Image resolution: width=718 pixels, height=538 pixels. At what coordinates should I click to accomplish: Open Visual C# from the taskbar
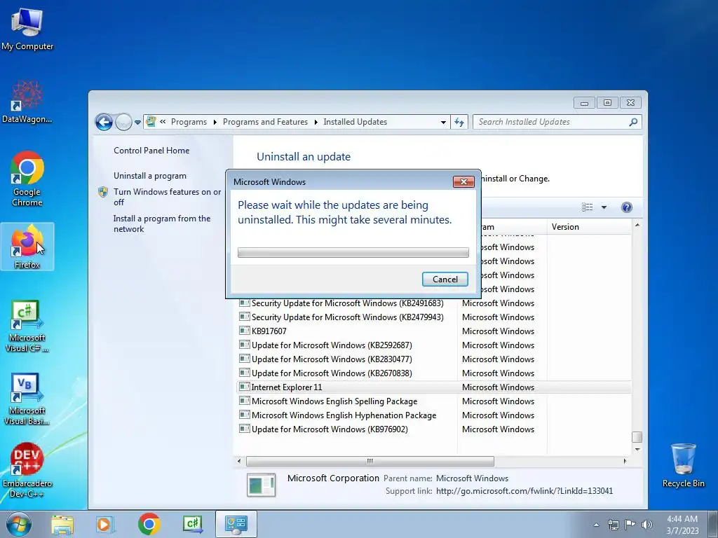pos(192,524)
